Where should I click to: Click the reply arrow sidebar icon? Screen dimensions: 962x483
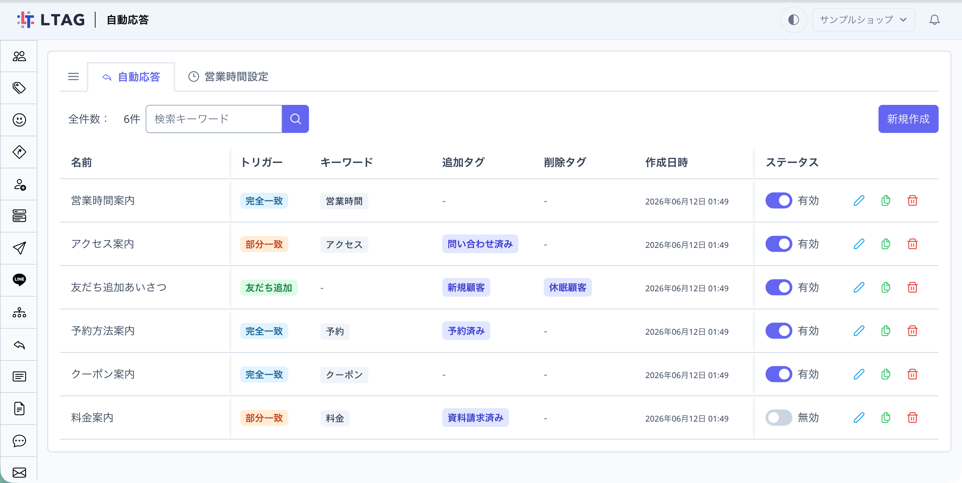point(19,345)
